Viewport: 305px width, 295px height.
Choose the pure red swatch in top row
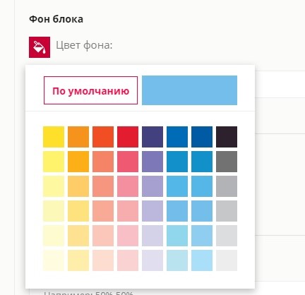128,137
